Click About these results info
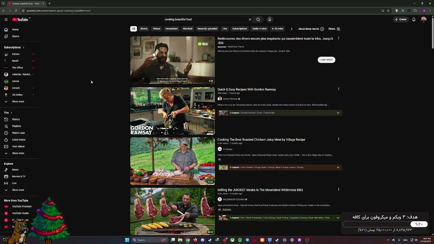This screenshot has height=244, width=434. [311, 29]
